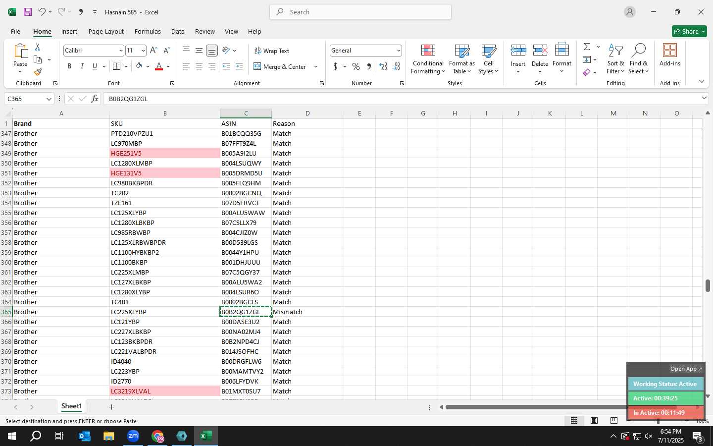Activate the Format Painter brush
This screenshot has width=713, height=446.
[x=38, y=72]
